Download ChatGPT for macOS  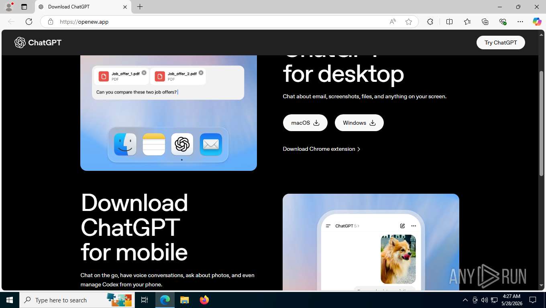click(x=305, y=123)
